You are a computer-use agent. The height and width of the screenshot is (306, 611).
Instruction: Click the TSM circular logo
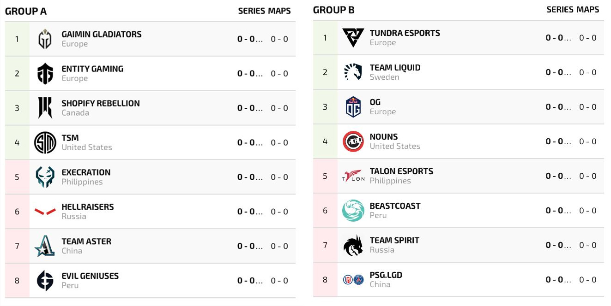pos(45,143)
